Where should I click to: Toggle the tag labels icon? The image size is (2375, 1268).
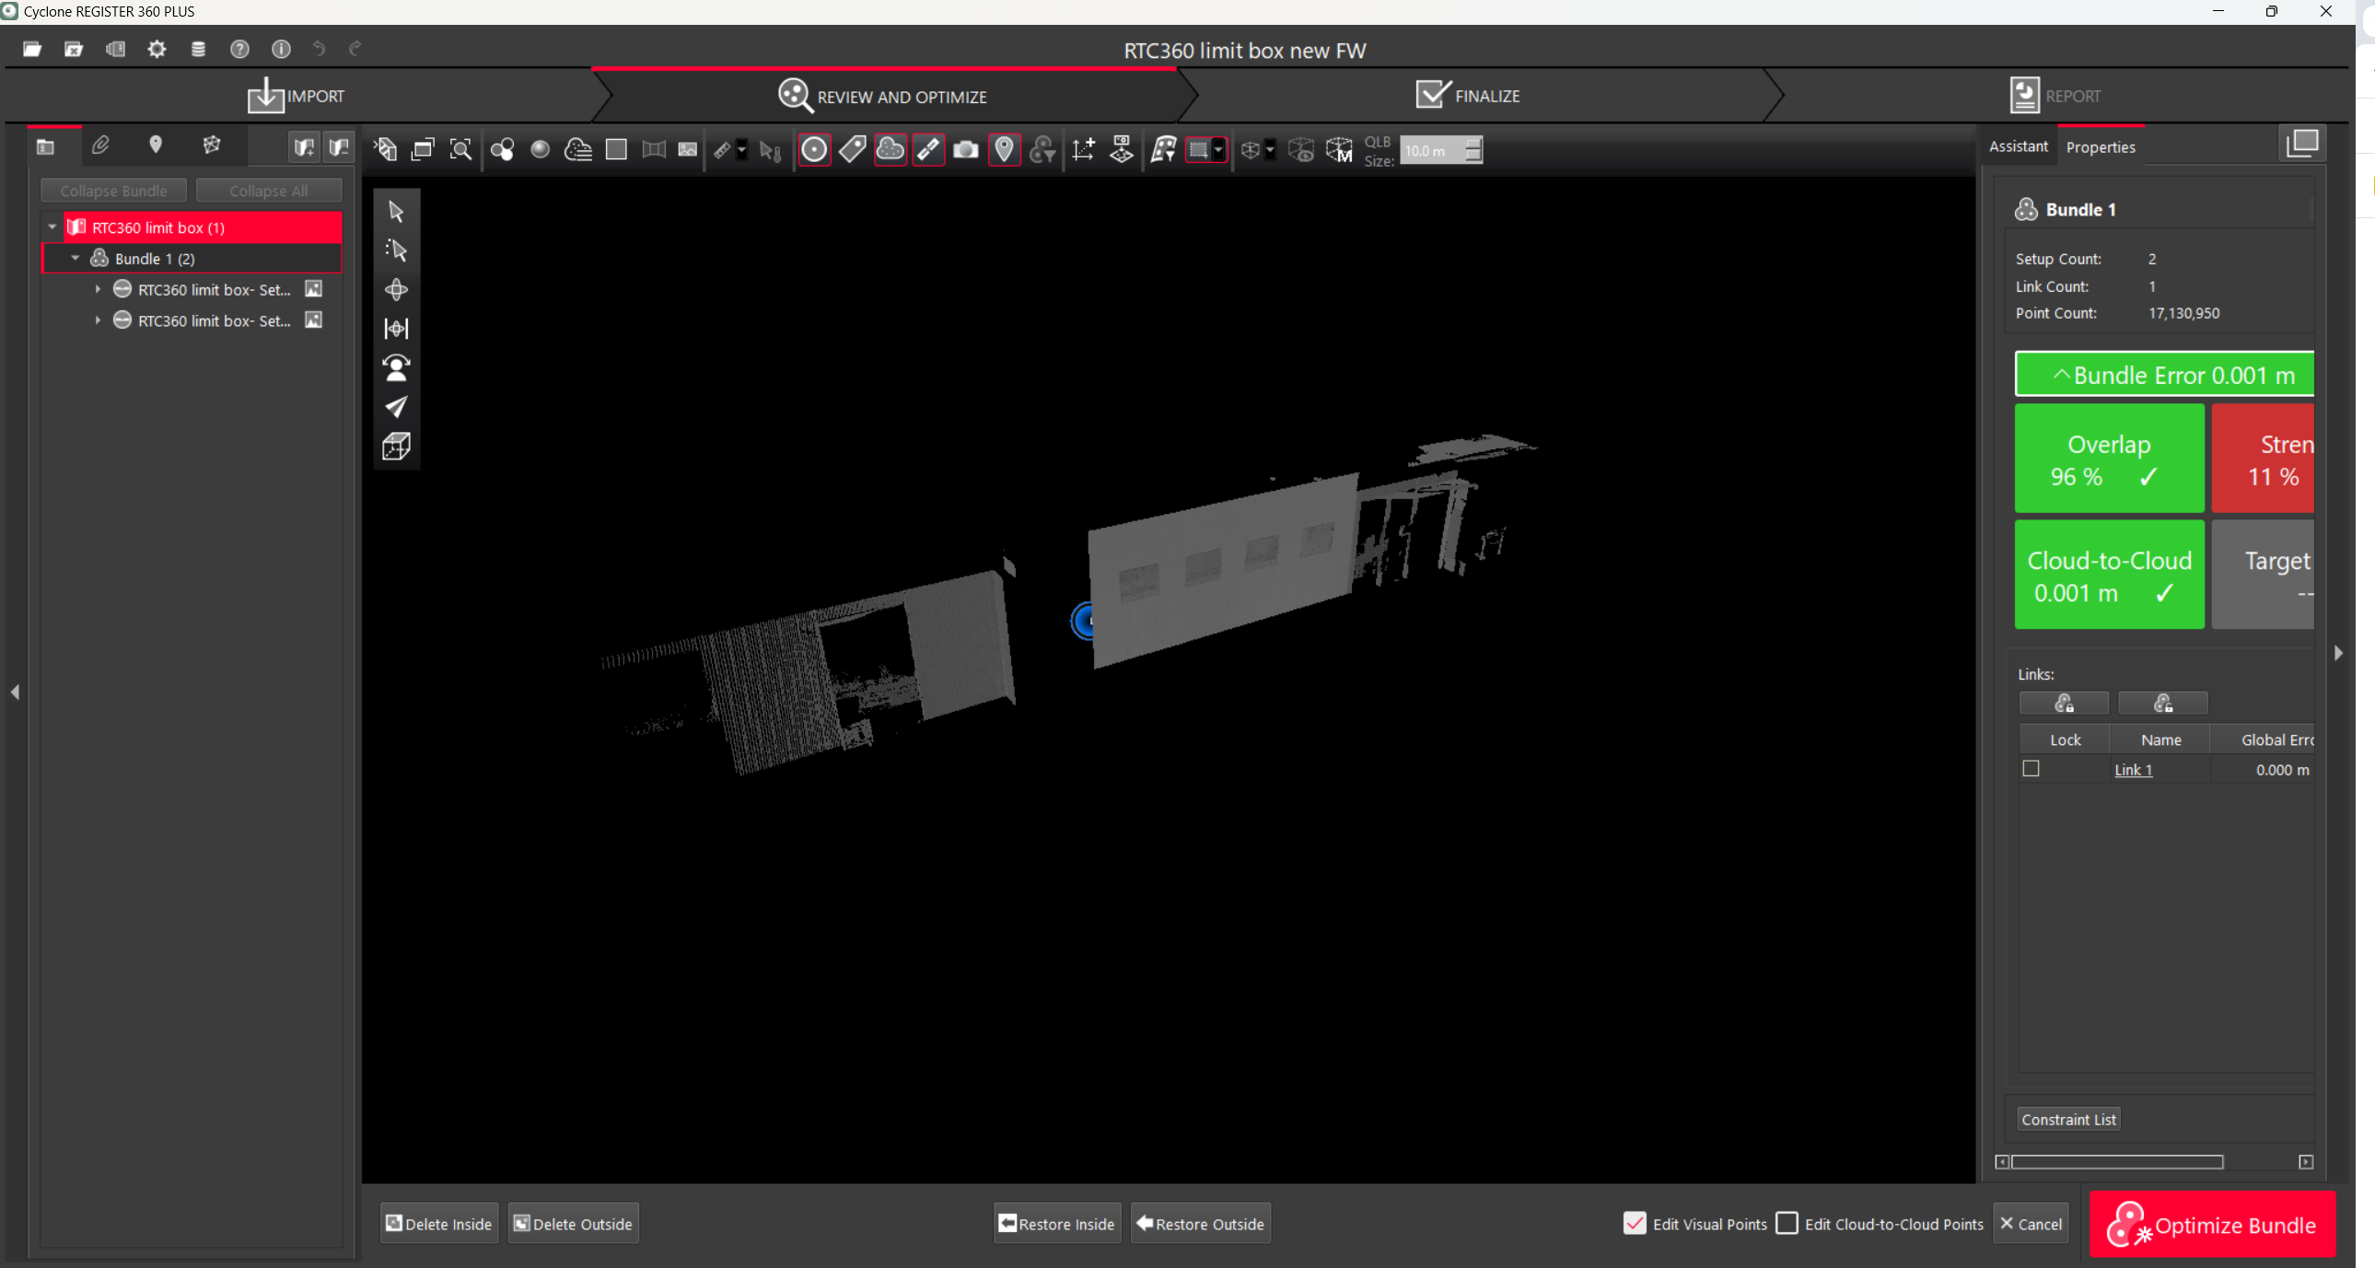point(852,149)
